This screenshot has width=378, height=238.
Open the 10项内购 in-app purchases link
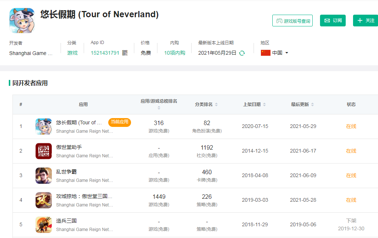pyautogui.click(x=175, y=53)
